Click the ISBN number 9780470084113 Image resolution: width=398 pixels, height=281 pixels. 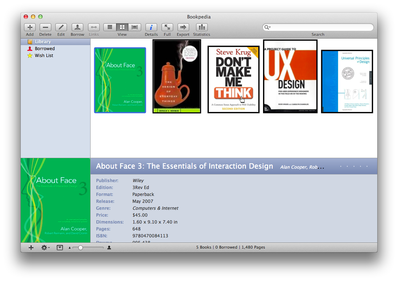pyautogui.click(x=150, y=236)
